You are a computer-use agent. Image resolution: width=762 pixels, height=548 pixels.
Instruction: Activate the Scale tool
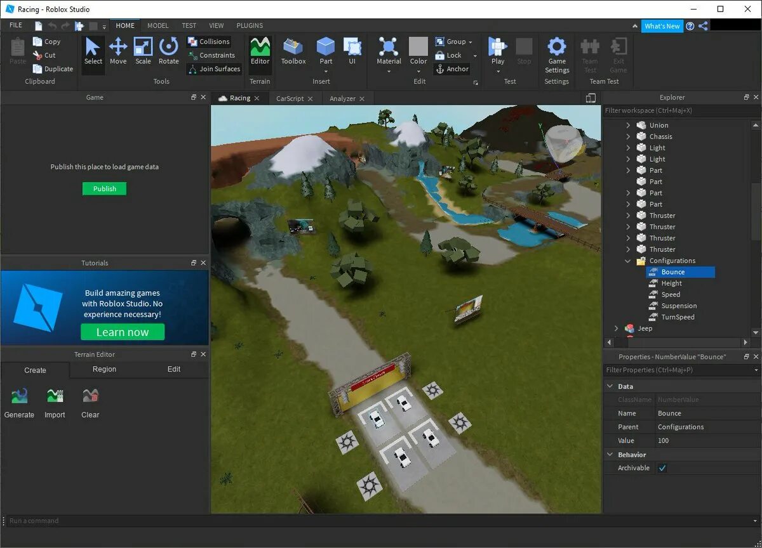point(143,51)
